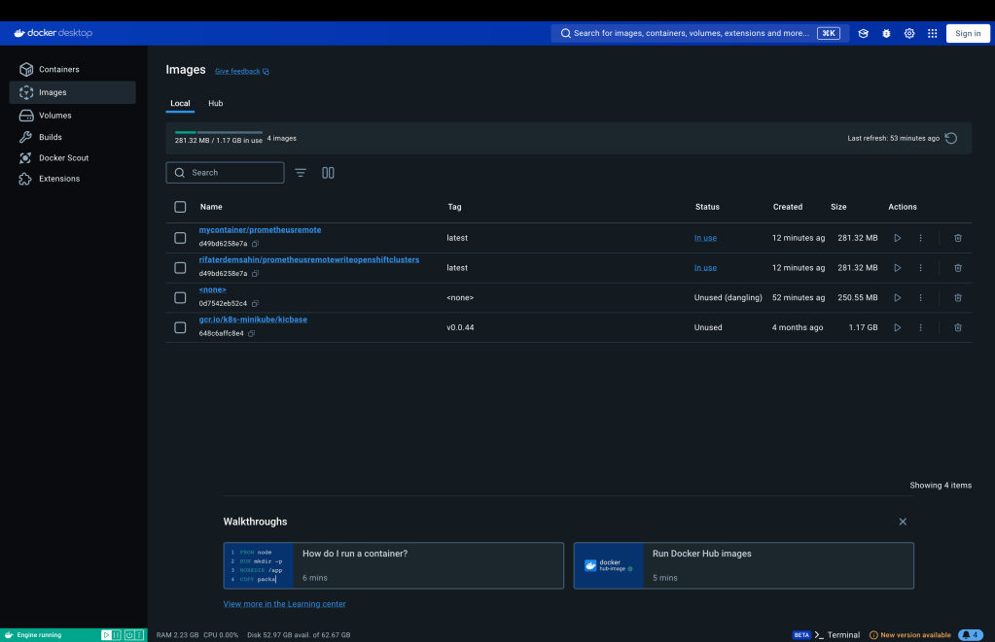Click New version available notice
Viewport: 995px width, 642px height.
tap(910, 634)
